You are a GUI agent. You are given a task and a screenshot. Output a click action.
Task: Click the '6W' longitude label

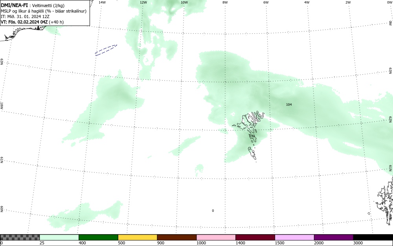tap(266, 2)
